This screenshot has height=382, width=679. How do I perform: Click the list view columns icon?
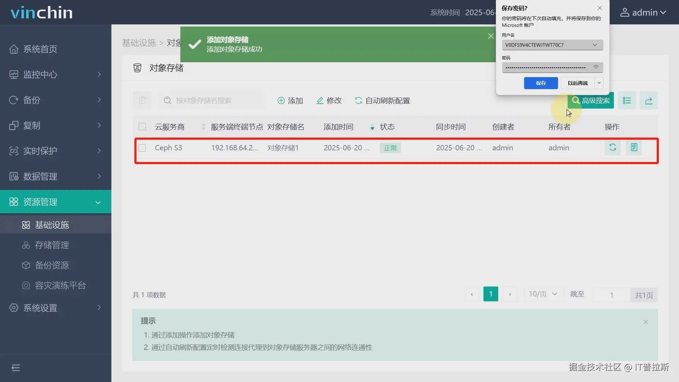tap(627, 101)
